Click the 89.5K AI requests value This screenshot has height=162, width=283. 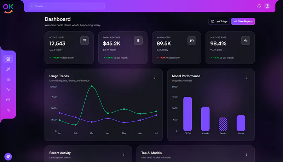[164, 43]
